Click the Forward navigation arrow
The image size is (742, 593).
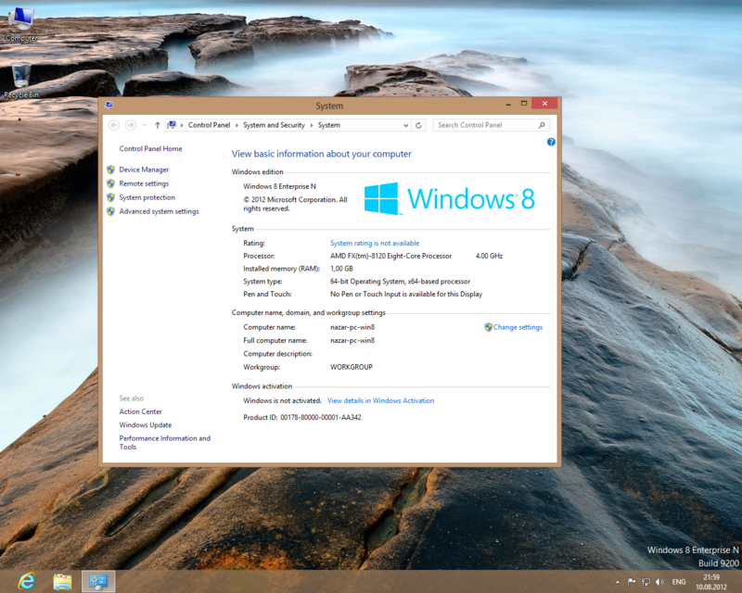[130, 125]
